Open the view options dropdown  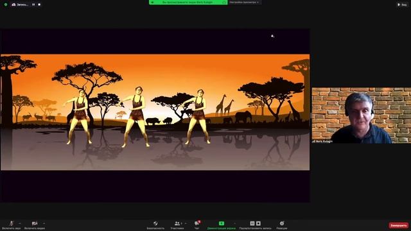pos(244,3)
